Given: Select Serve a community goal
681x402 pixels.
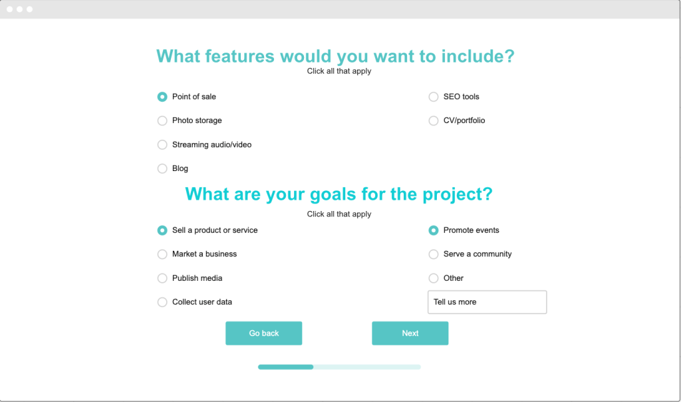Looking at the screenshot, I should tap(434, 254).
